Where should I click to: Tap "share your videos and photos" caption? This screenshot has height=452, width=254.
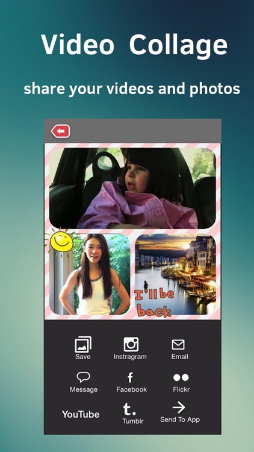tap(132, 89)
